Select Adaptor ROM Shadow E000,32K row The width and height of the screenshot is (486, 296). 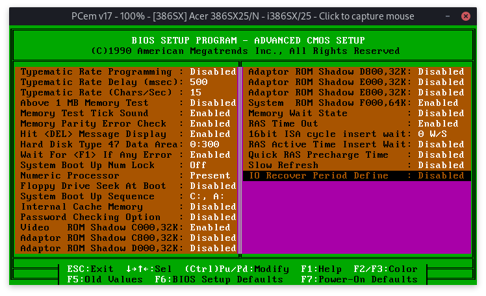(x=357, y=82)
